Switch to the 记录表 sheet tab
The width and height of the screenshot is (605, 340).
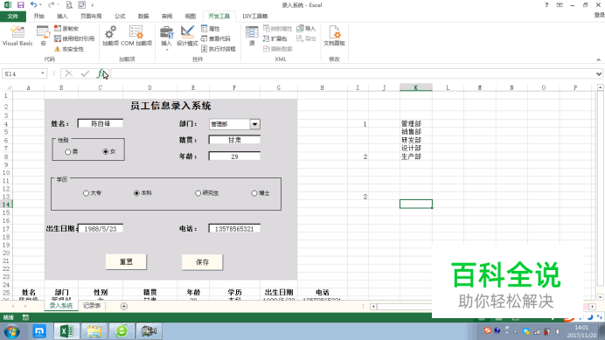[x=92, y=306]
